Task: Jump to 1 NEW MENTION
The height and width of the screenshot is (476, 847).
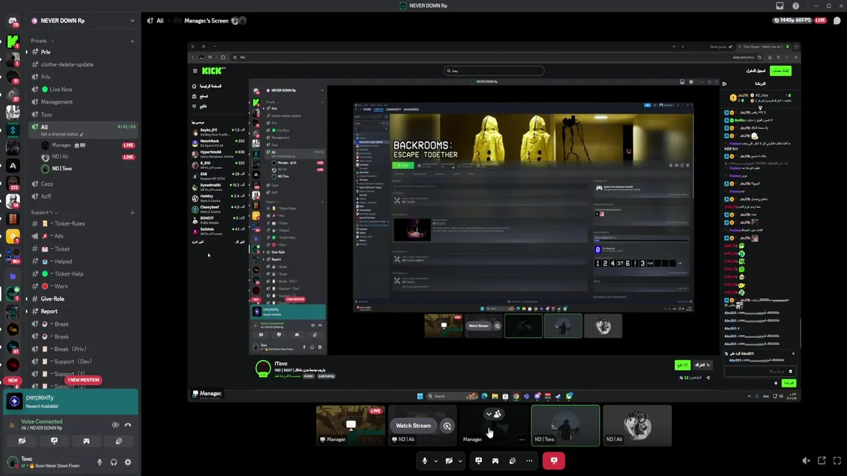Action: click(83, 380)
